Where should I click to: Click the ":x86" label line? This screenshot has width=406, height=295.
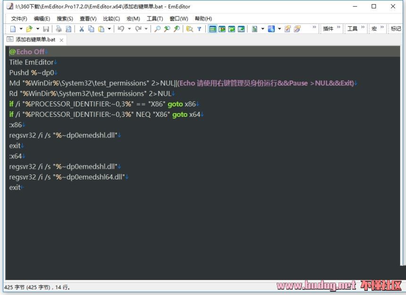point(16,125)
